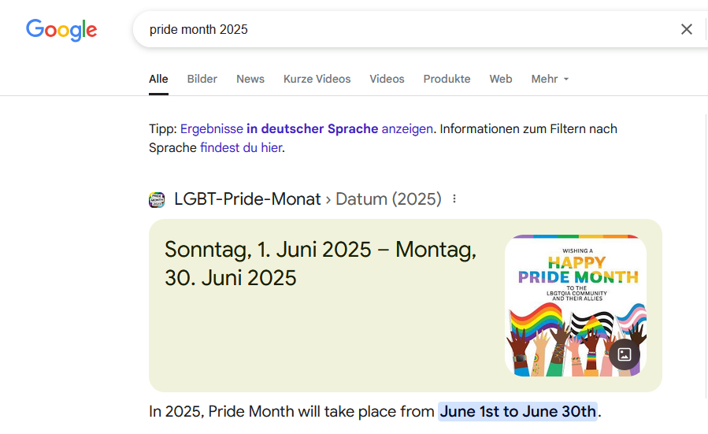
Task: Click the search field containing 'pride month 2025'
Action: click(394, 29)
